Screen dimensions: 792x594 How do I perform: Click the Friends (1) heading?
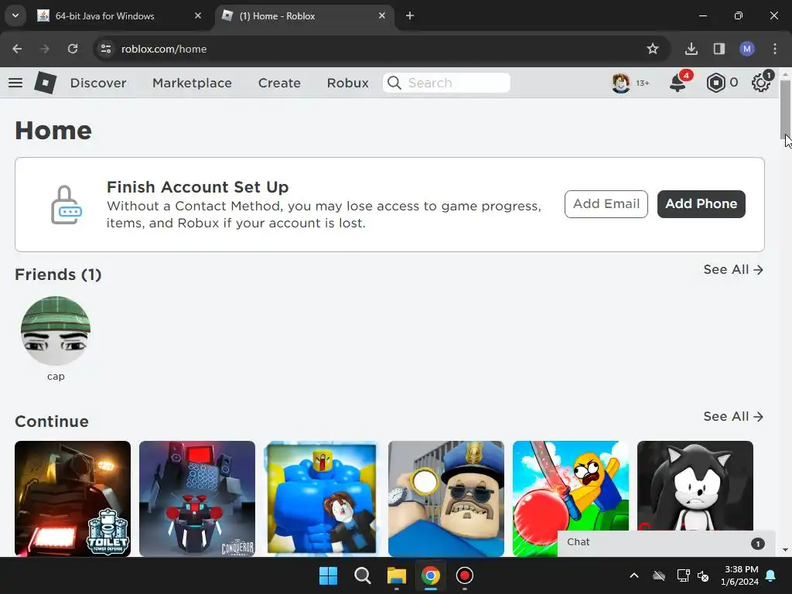[58, 275]
